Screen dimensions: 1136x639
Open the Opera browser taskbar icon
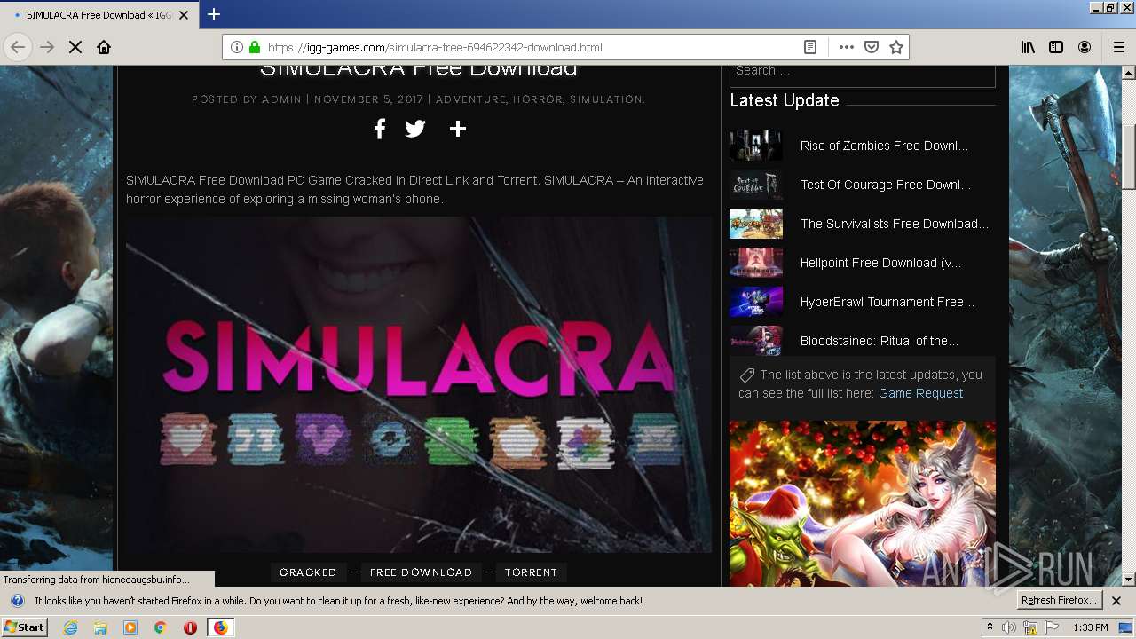click(190, 627)
